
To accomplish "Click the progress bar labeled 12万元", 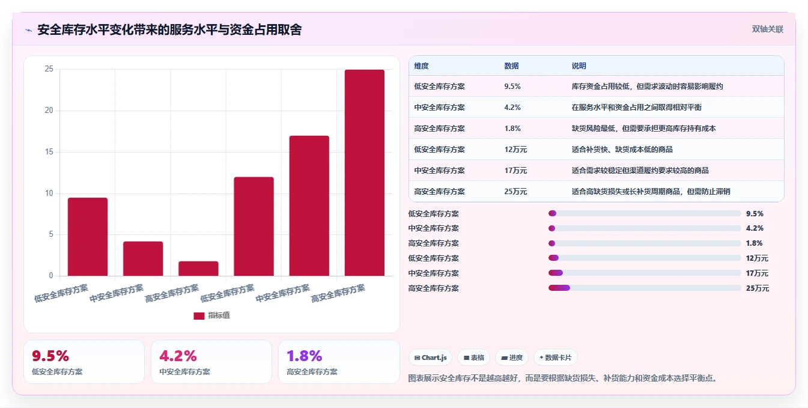I will point(645,258).
